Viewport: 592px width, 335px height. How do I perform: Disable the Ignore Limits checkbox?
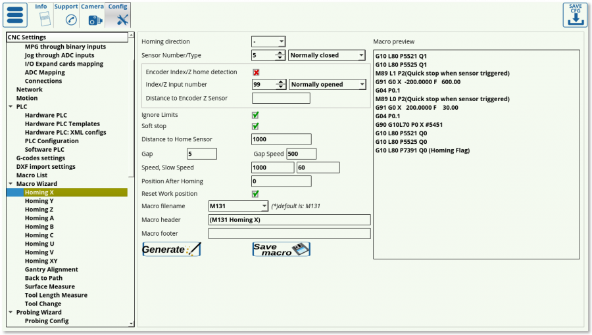(256, 115)
